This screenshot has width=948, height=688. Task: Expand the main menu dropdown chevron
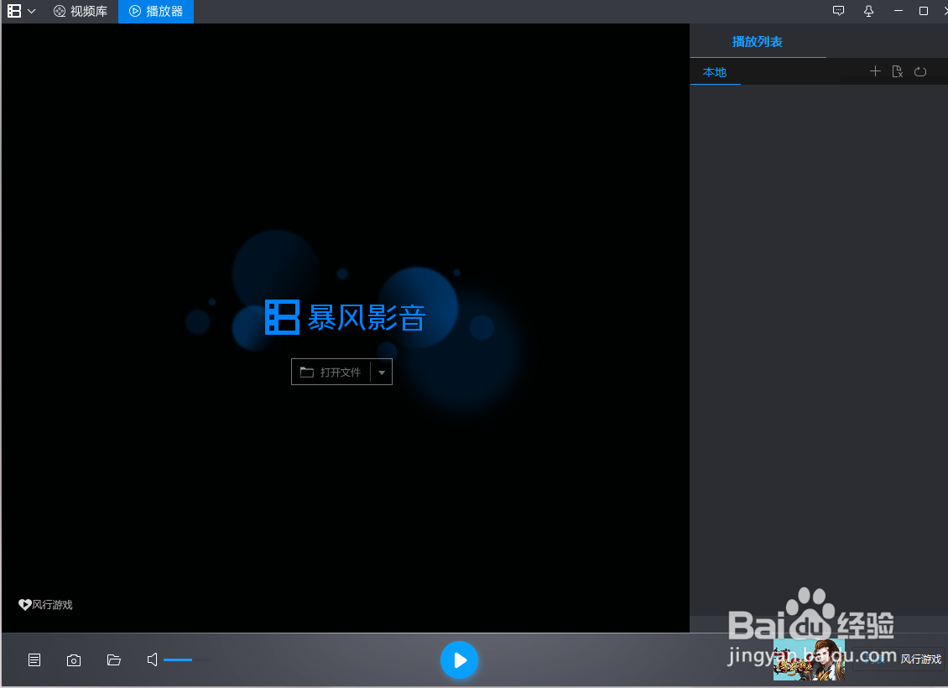(31, 12)
